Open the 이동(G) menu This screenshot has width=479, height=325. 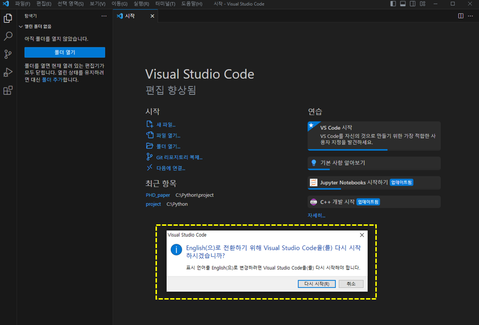tap(120, 4)
